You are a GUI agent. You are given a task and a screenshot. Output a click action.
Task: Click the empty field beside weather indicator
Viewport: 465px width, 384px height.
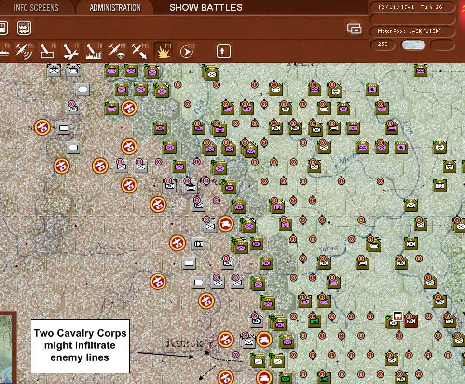coord(442,45)
